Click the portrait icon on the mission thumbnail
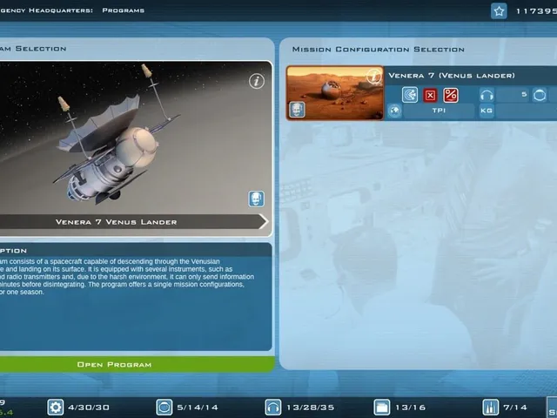 [x=297, y=110]
